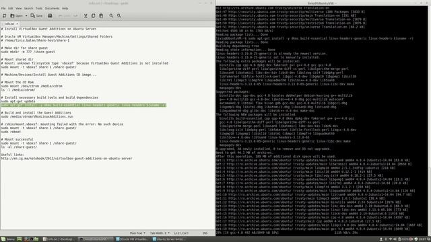
Task: Switch to Oracle VM VirtualBox taskbar entry
Action: [x=132, y=239]
